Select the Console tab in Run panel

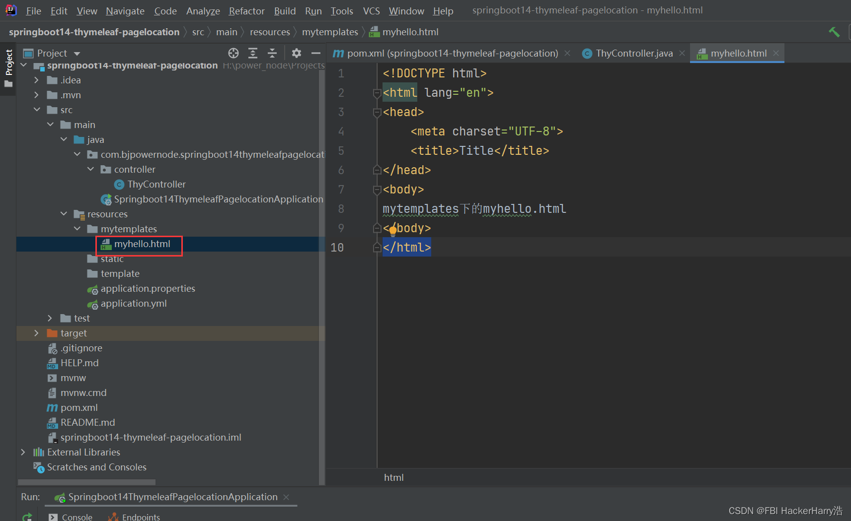click(x=71, y=517)
